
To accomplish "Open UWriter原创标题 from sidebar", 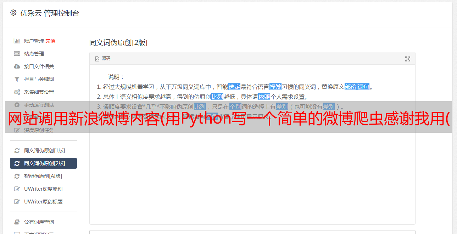I will (43, 202).
